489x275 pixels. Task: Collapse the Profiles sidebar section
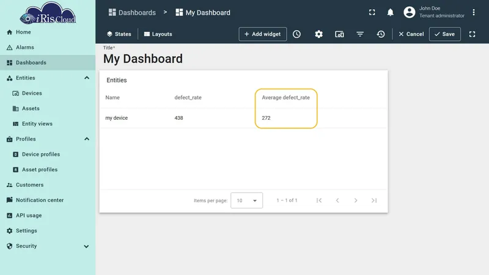point(87,139)
